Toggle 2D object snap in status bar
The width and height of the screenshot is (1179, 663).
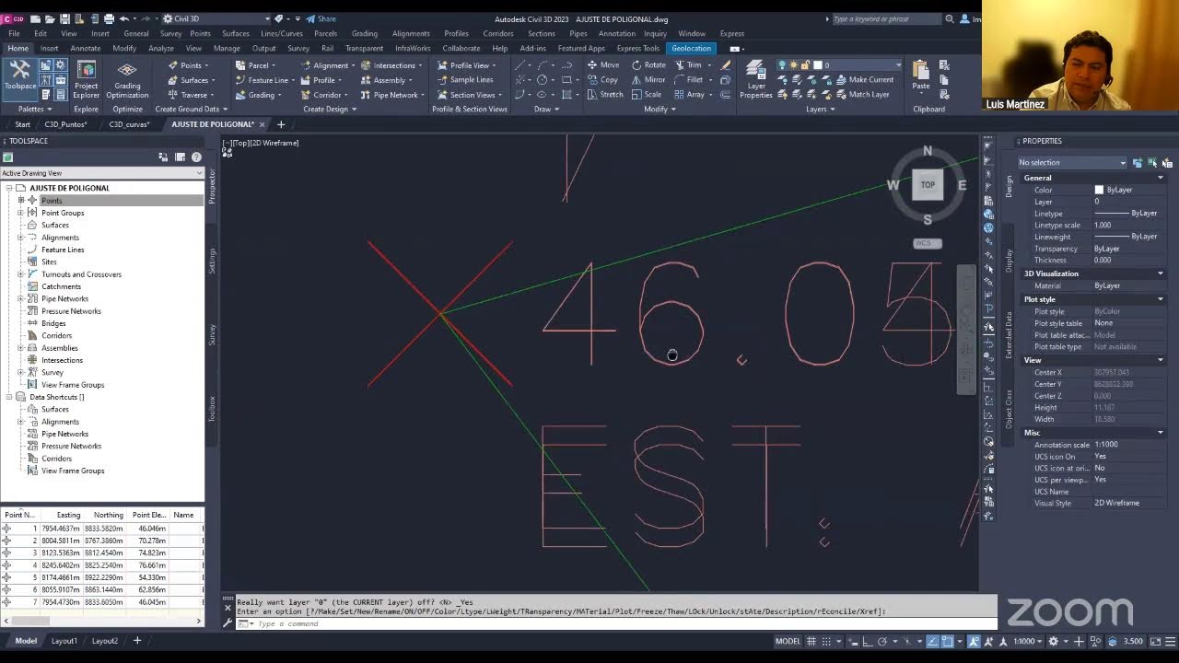[947, 641]
